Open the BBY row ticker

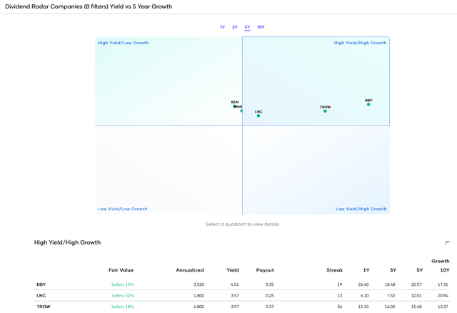point(41,284)
